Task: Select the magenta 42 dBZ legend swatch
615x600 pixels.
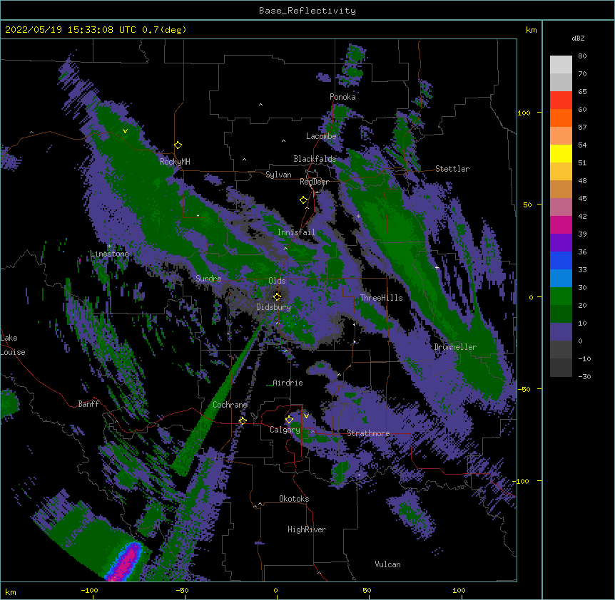Action: click(x=561, y=224)
